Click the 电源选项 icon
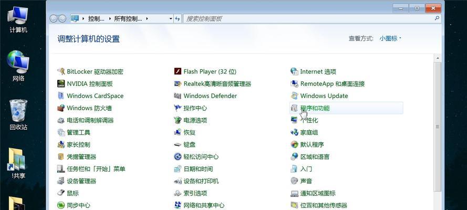This screenshot has width=467, height=210. click(178, 120)
